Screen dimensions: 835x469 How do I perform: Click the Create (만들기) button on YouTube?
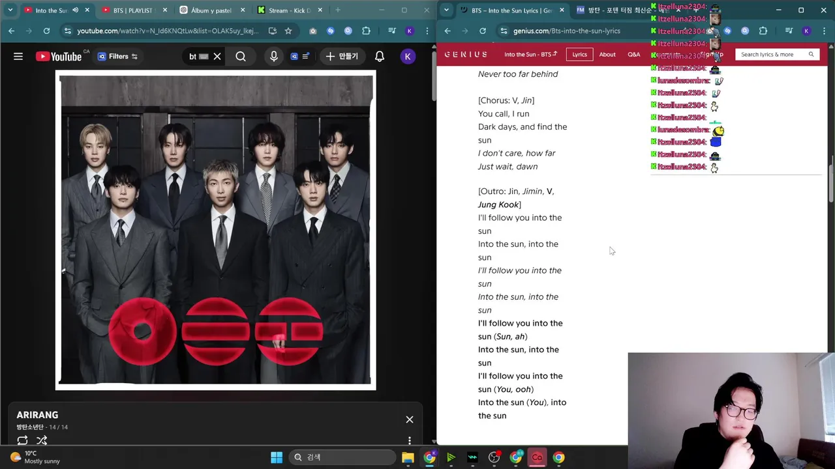[x=342, y=57]
